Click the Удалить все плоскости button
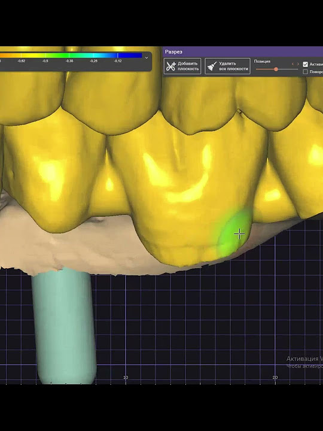 227,66
